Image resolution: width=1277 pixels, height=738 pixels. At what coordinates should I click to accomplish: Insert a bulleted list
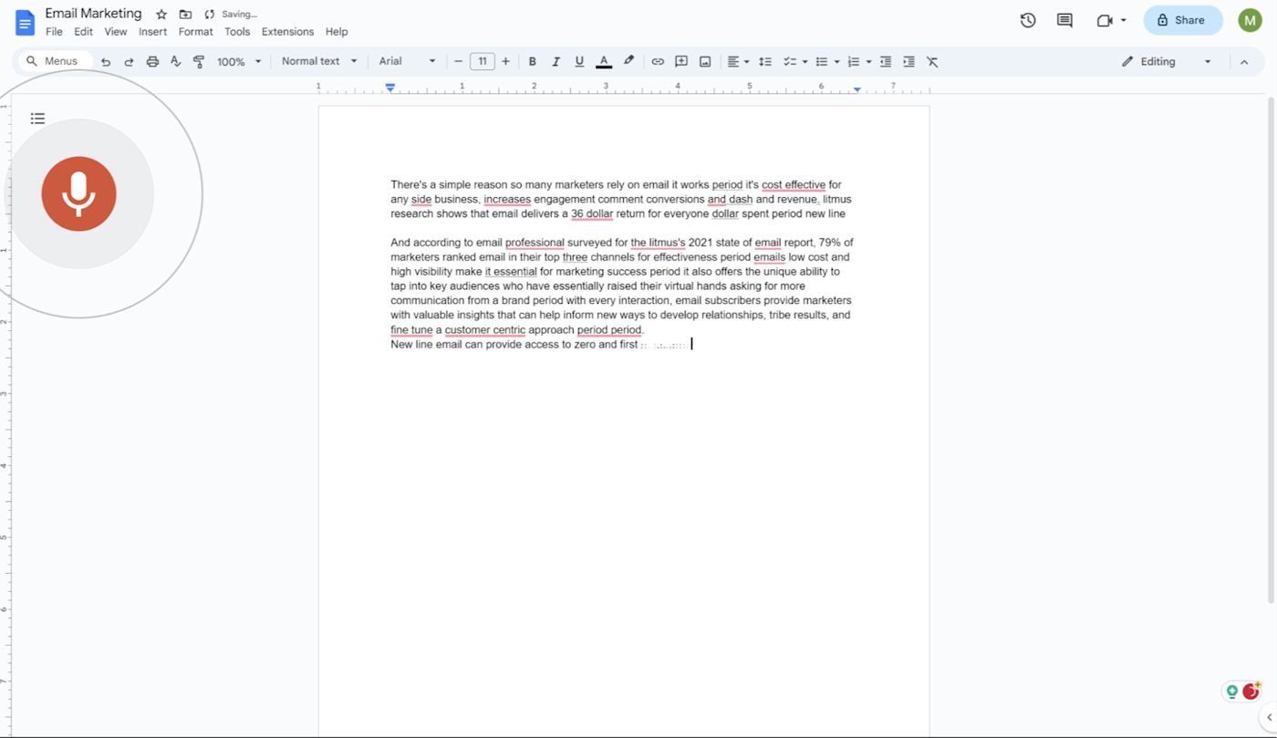(822, 62)
